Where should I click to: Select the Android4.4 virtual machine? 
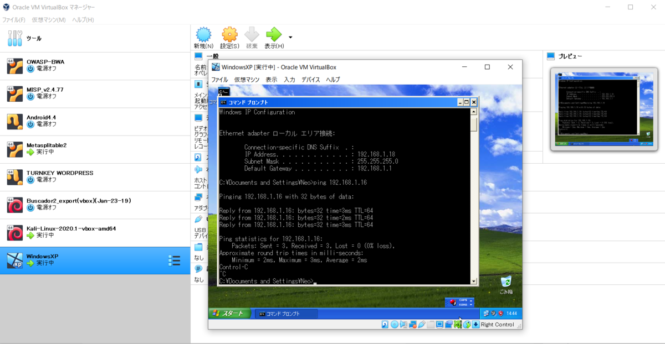[x=95, y=121]
